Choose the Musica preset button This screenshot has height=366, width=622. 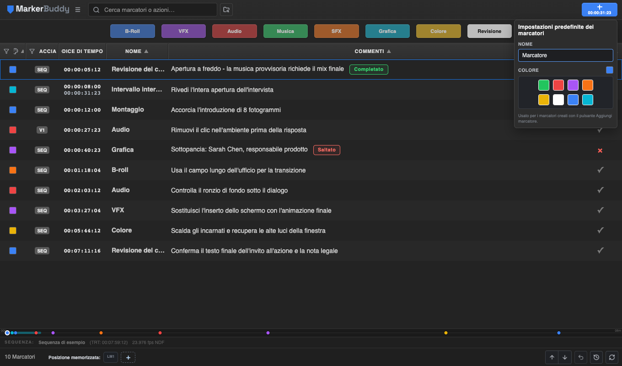click(285, 31)
